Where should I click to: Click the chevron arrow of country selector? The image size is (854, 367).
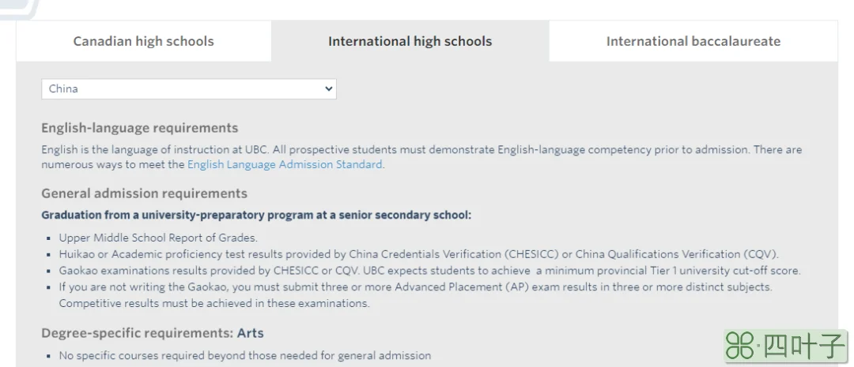click(x=328, y=88)
